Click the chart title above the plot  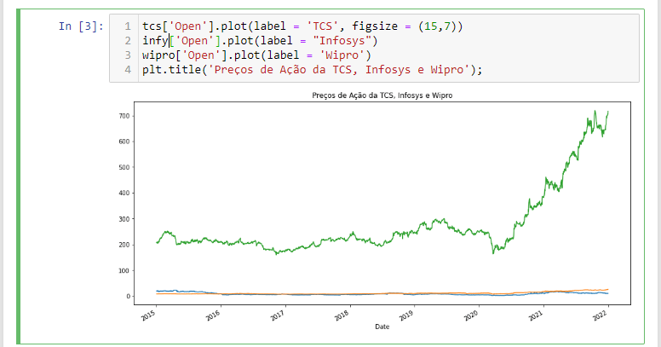(382, 95)
